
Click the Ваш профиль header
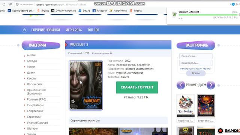pyautogui.click(x=196, y=45)
